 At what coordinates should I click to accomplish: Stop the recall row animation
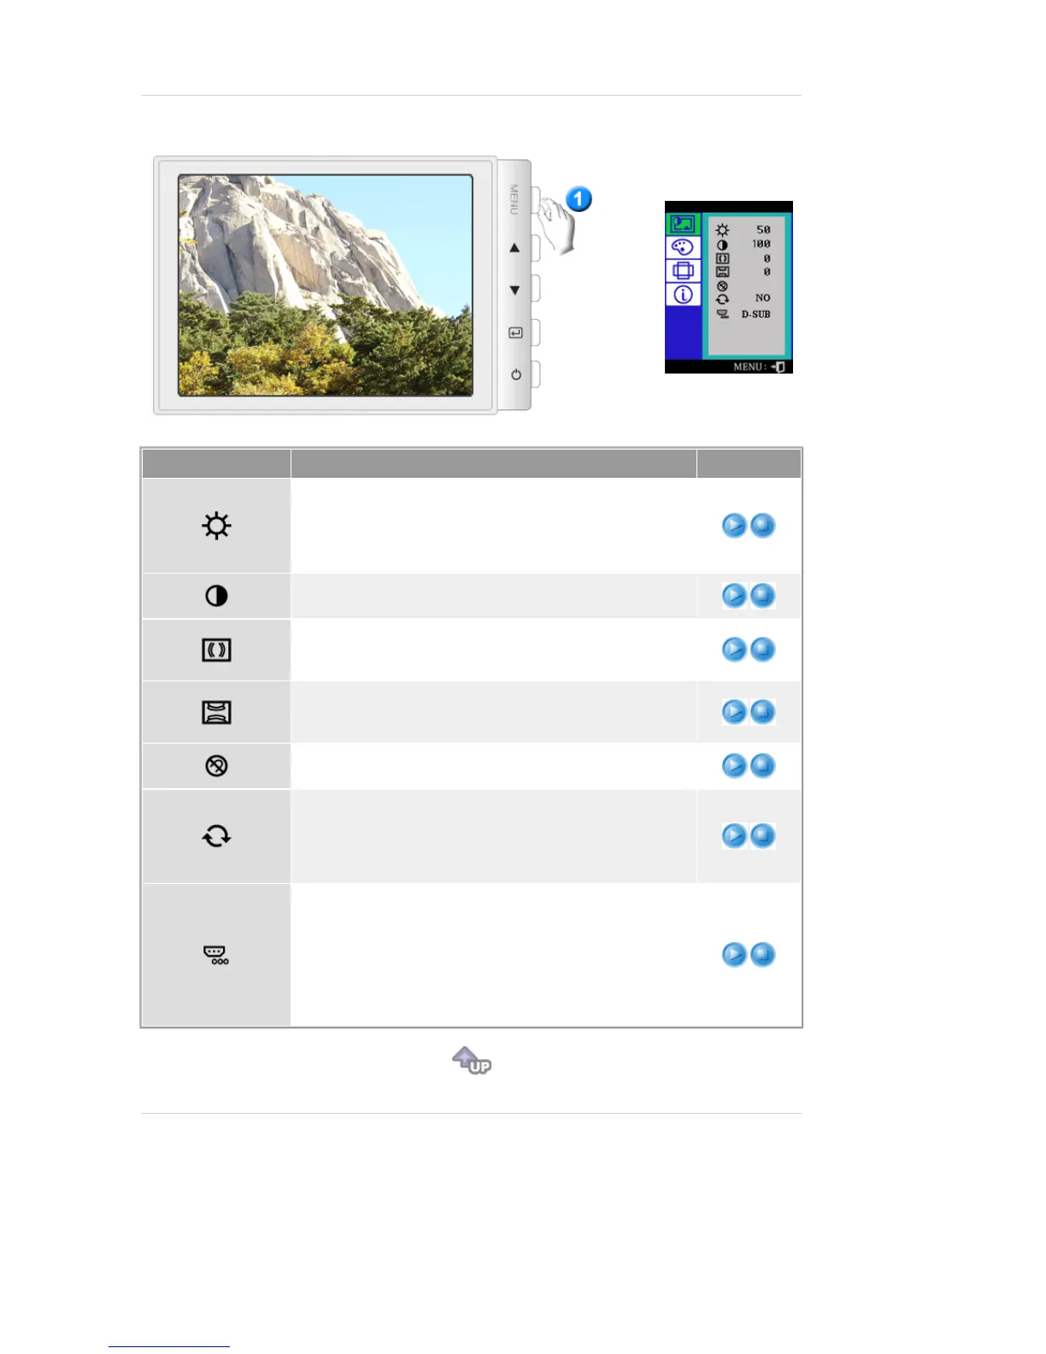762,835
